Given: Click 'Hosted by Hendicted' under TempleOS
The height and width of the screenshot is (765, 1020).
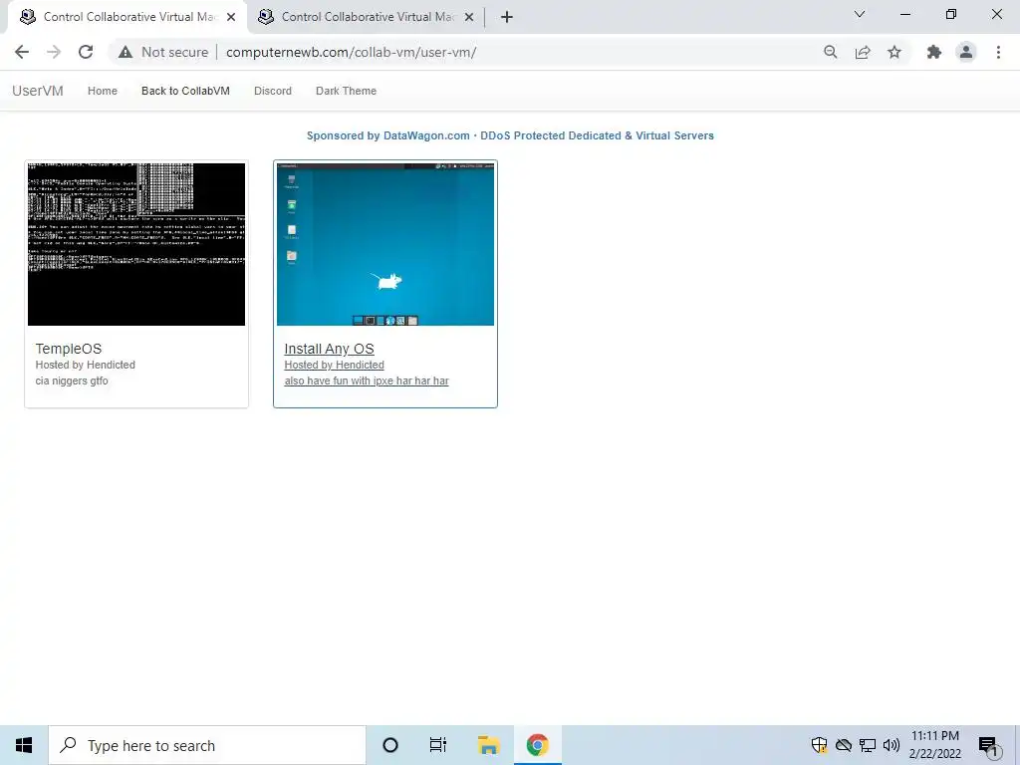Looking at the screenshot, I should (x=86, y=365).
